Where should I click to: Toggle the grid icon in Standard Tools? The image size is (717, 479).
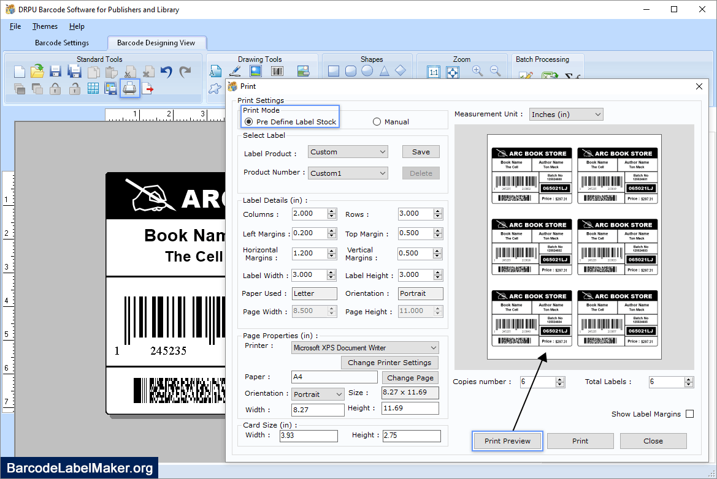tap(93, 89)
